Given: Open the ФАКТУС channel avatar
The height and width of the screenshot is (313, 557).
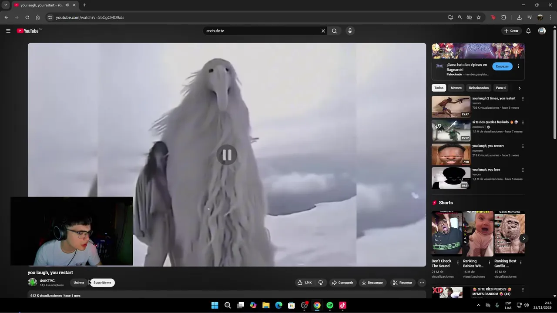Looking at the screenshot, I should tap(32, 282).
